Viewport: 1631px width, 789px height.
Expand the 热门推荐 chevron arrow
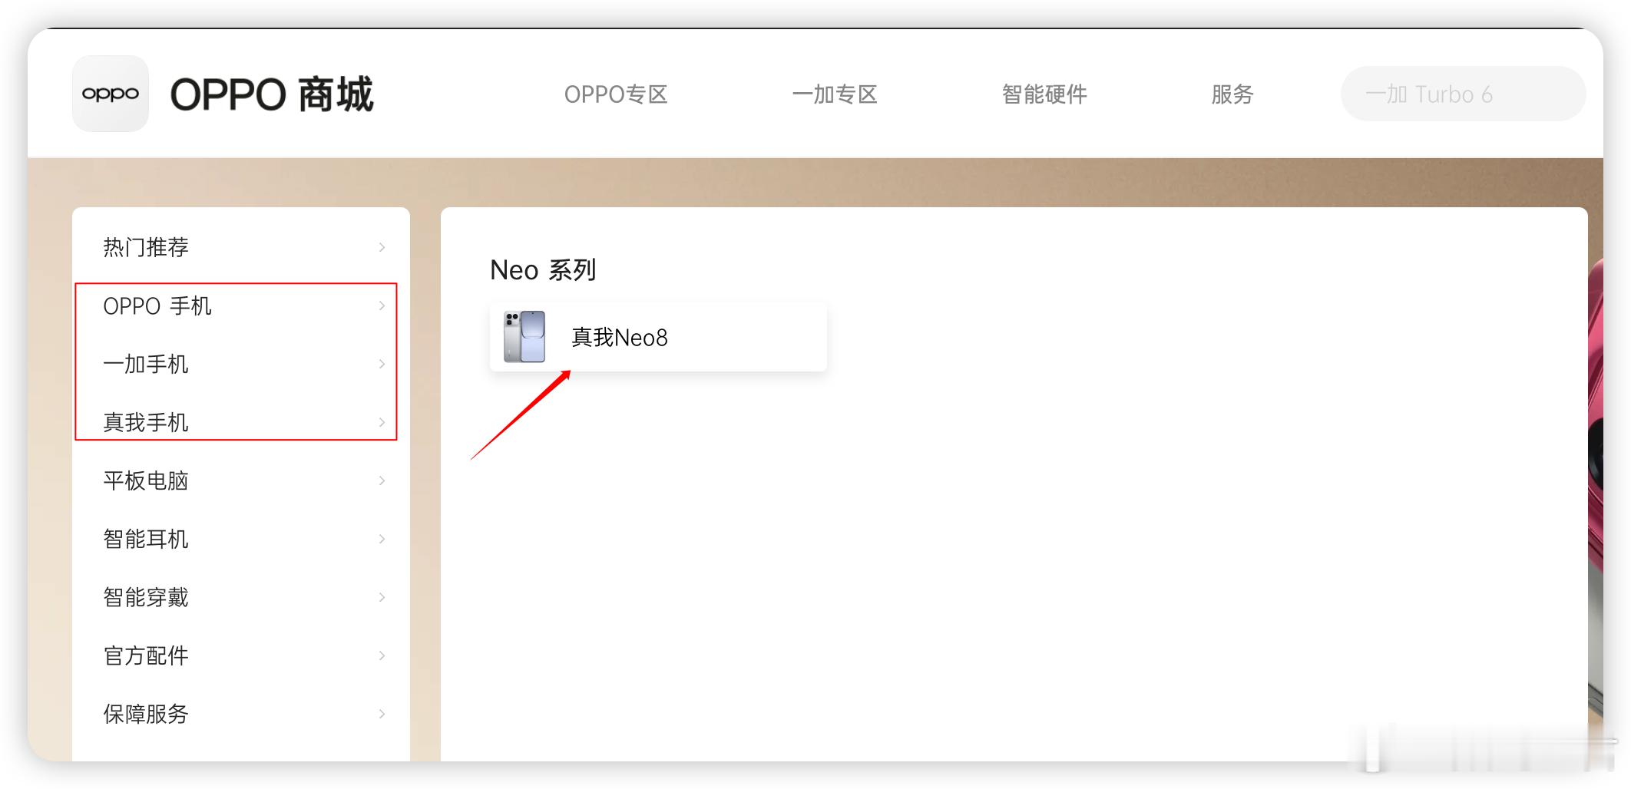point(382,247)
